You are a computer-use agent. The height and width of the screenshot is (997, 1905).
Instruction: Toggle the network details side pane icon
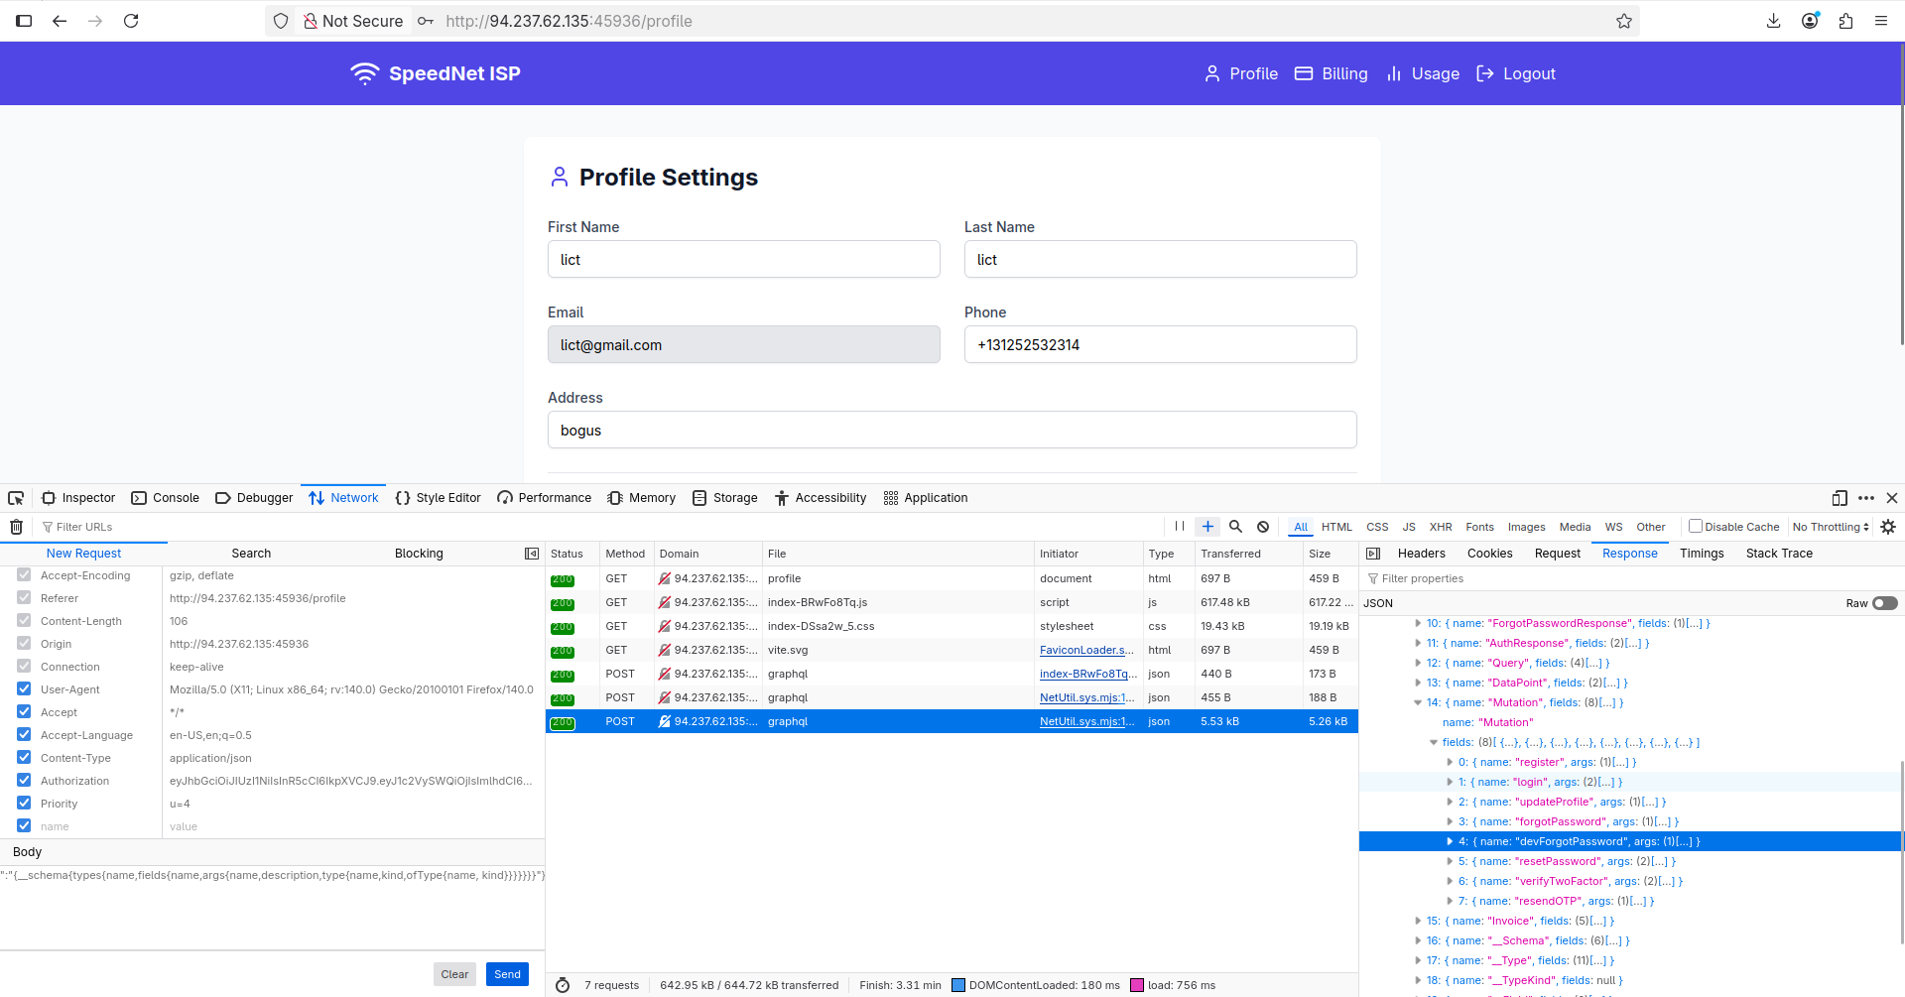pos(1373,554)
